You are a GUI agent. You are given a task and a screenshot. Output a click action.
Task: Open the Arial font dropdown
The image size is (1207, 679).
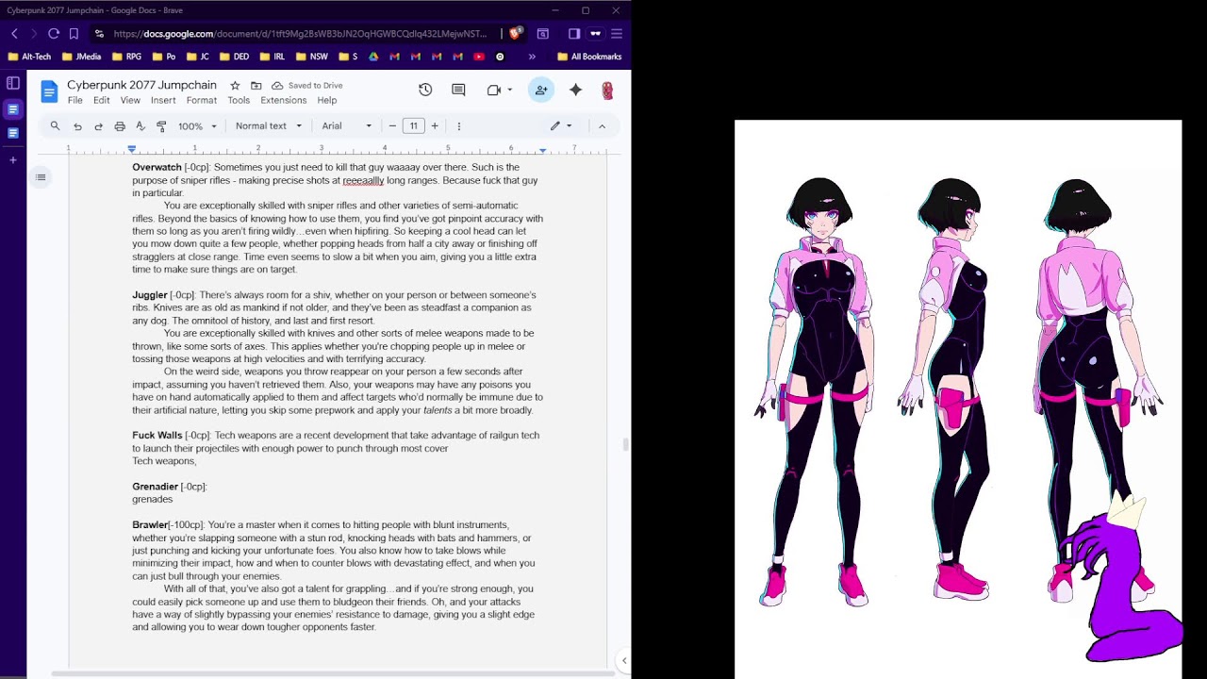coord(346,125)
